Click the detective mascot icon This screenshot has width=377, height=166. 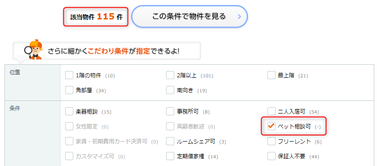(x=33, y=49)
